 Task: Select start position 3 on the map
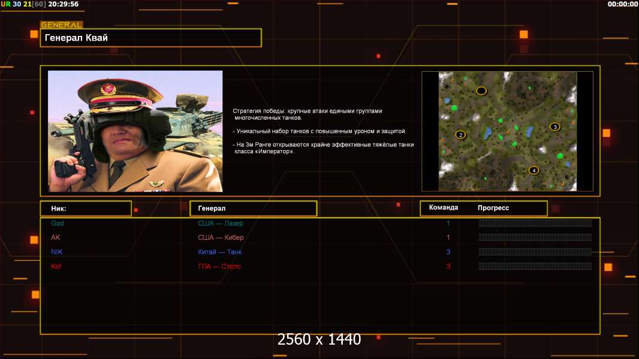point(554,127)
